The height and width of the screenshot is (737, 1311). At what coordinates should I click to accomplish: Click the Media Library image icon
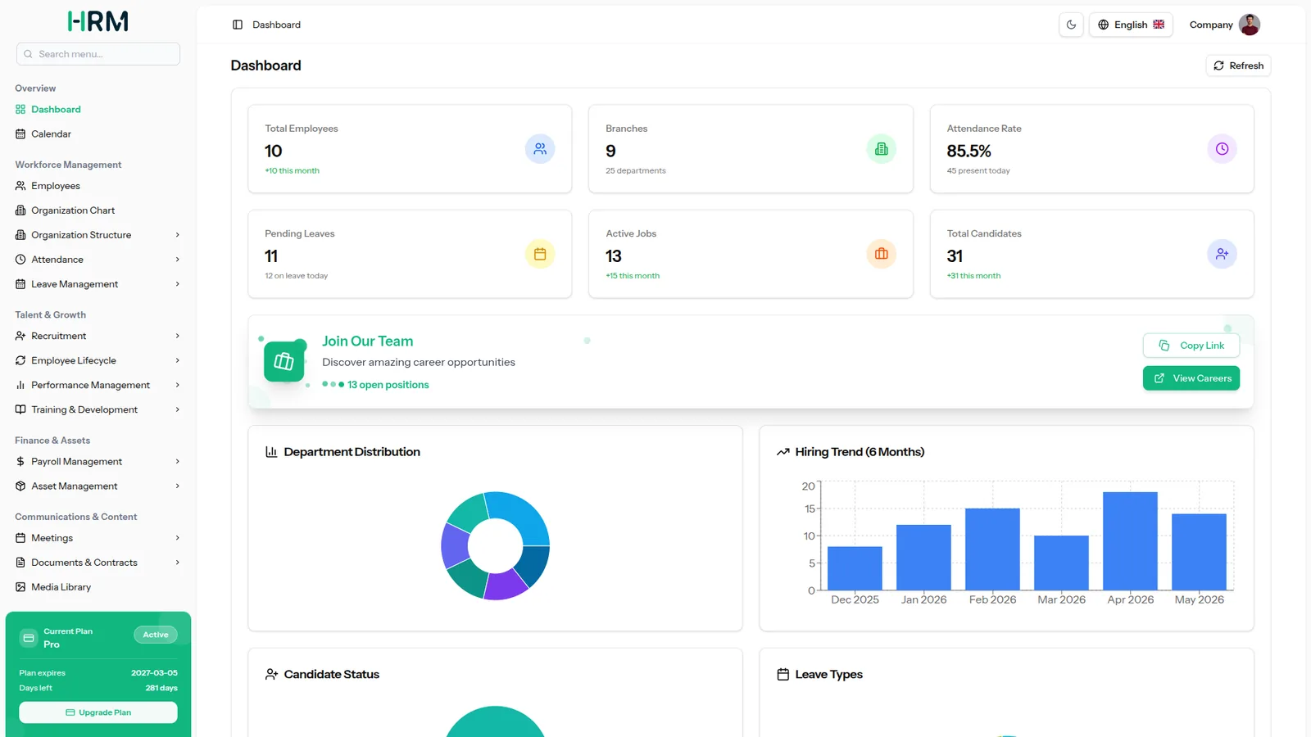20,587
